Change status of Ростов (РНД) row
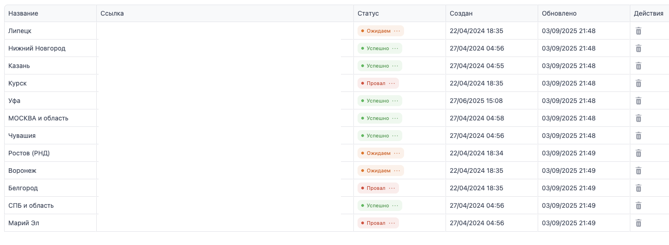 click(x=397, y=153)
